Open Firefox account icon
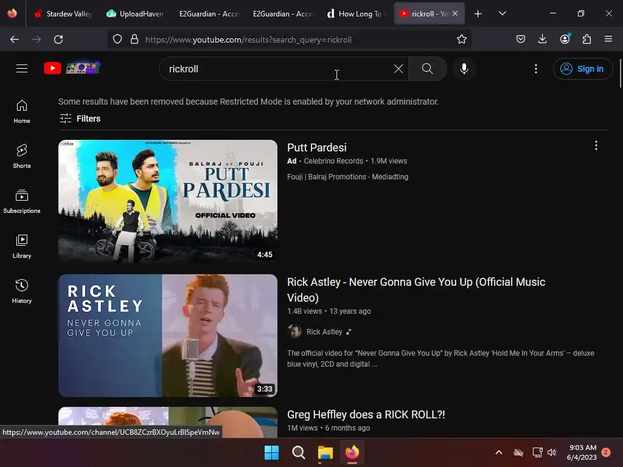This screenshot has width=623, height=467. [565, 40]
